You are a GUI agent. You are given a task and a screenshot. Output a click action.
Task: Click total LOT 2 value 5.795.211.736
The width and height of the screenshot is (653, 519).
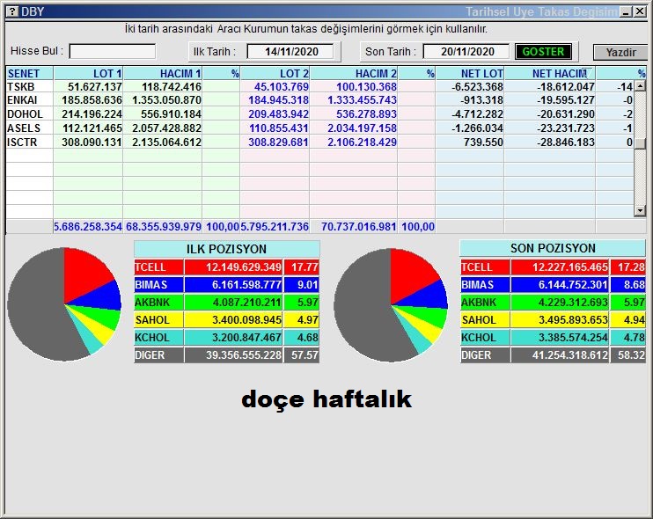click(275, 227)
